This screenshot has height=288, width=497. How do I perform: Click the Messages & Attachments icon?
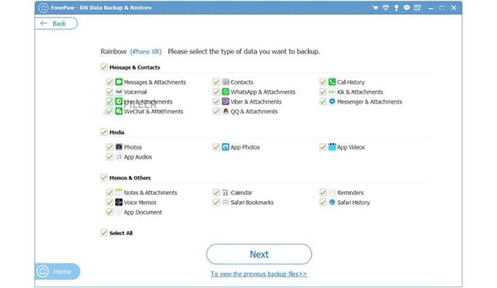119,82
